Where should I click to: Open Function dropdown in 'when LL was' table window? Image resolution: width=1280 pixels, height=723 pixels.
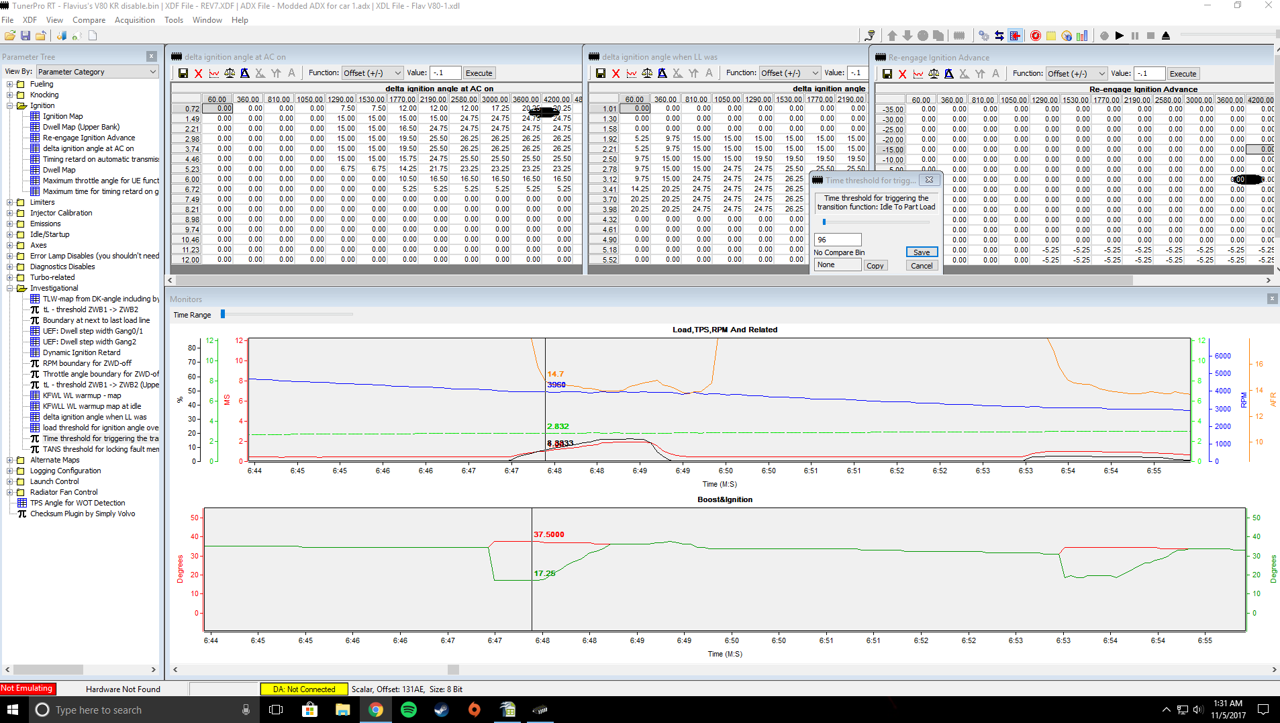pos(790,73)
